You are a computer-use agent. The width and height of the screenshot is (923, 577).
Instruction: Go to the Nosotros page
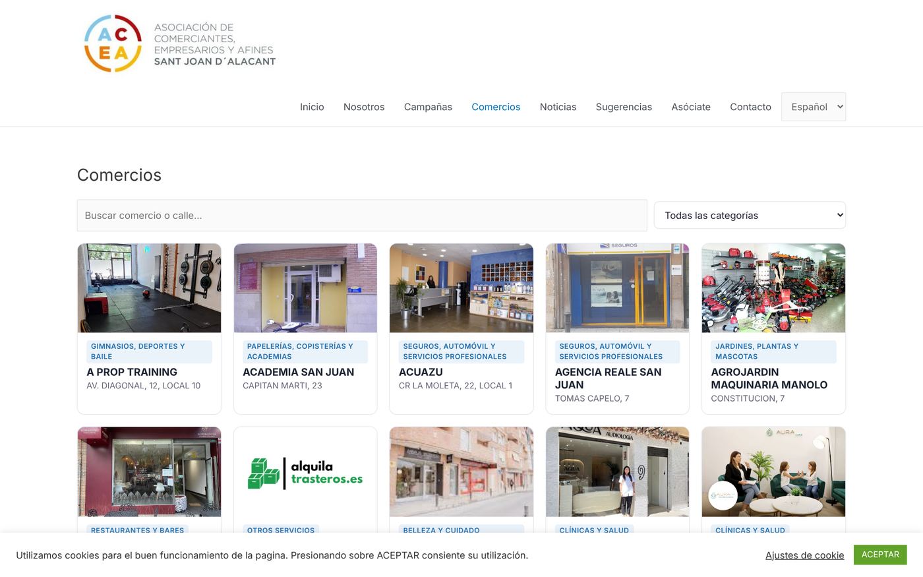click(364, 107)
